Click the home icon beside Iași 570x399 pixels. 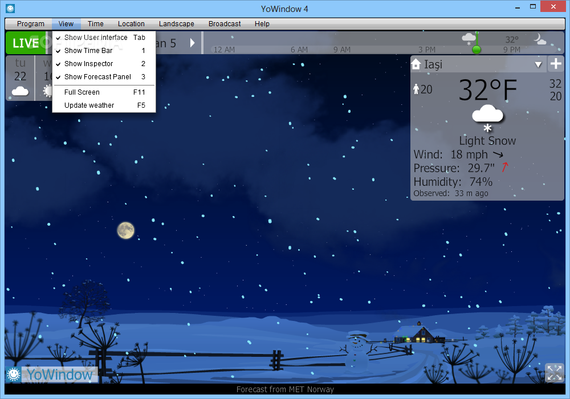pos(416,64)
